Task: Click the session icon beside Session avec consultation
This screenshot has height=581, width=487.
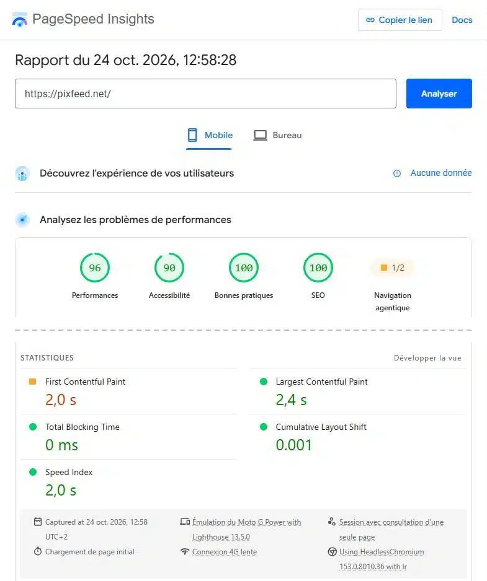Action: click(x=332, y=522)
